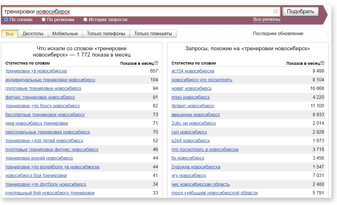Open 'аст54 новосибирске' similar query link
Screen dimensions: 337x205
coord(193,71)
